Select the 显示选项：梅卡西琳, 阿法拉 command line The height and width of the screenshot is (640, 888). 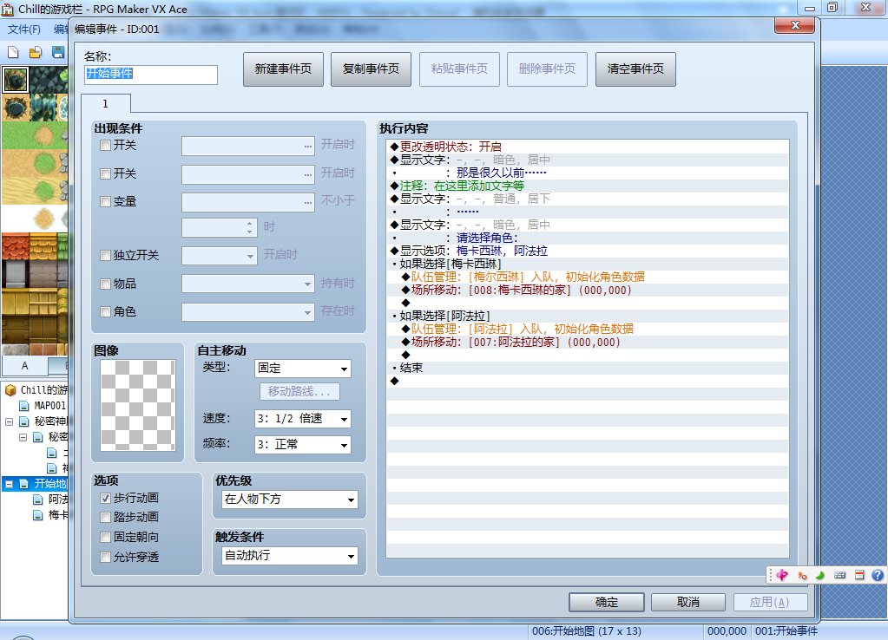(x=588, y=251)
